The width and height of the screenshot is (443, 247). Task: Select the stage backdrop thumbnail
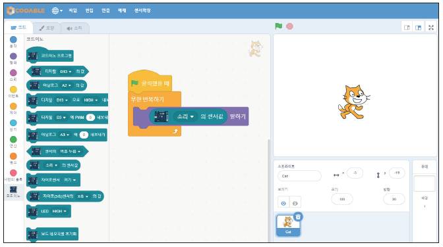424,184
